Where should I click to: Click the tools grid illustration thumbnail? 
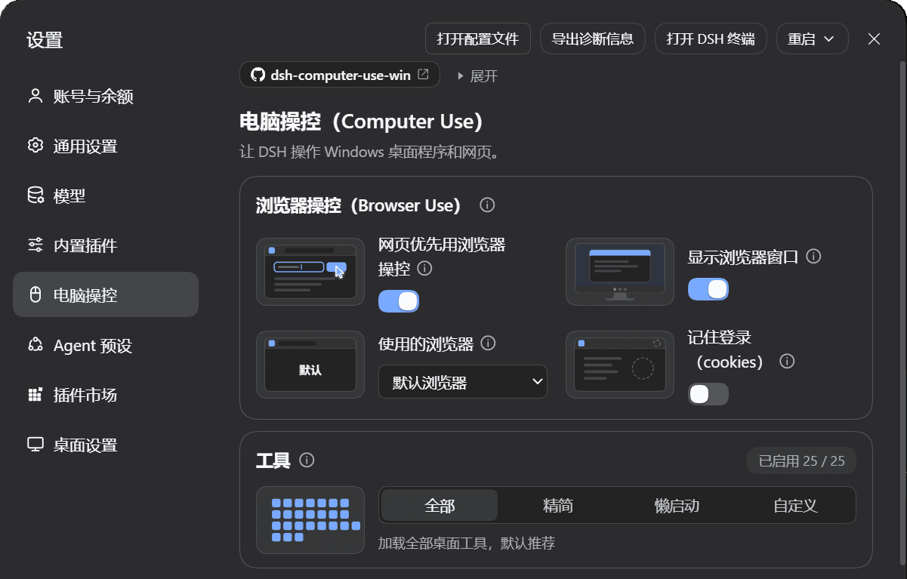(310, 520)
